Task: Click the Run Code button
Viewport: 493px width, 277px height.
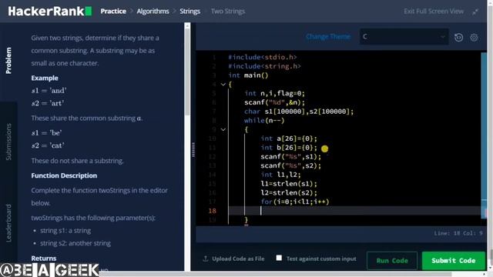Action: pyautogui.click(x=392, y=261)
